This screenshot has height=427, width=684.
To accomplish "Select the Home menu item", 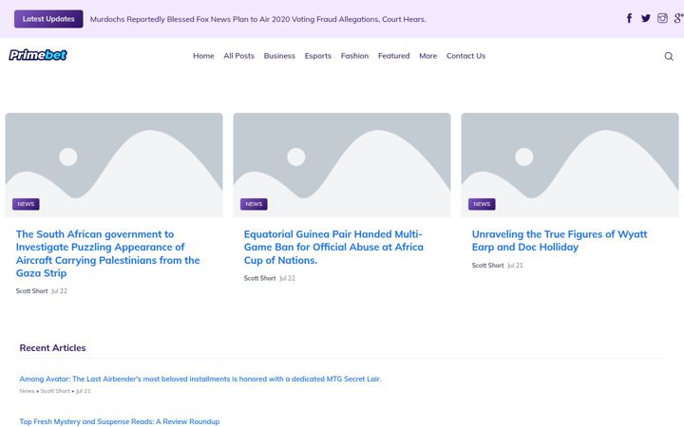I will click(x=203, y=56).
